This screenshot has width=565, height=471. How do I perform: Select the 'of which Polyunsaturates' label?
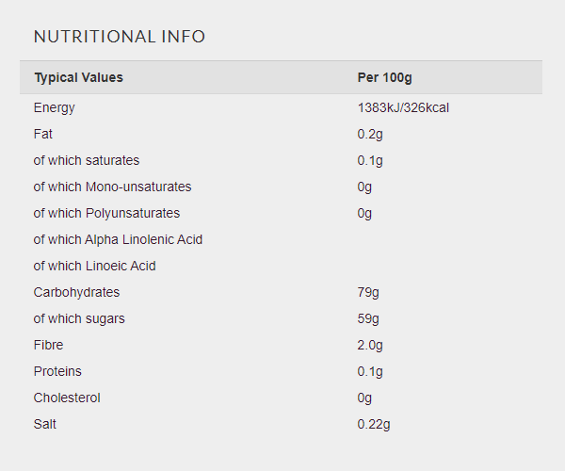click(106, 213)
